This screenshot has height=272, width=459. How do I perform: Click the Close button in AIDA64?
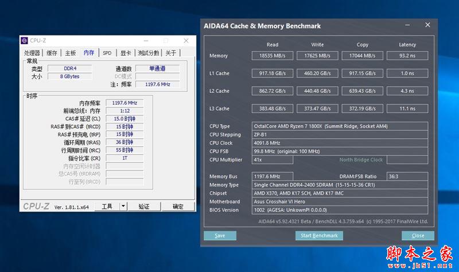click(418, 236)
